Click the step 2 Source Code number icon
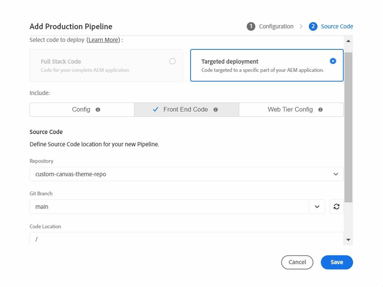Viewport: 383px width, 287px height. coord(313,27)
